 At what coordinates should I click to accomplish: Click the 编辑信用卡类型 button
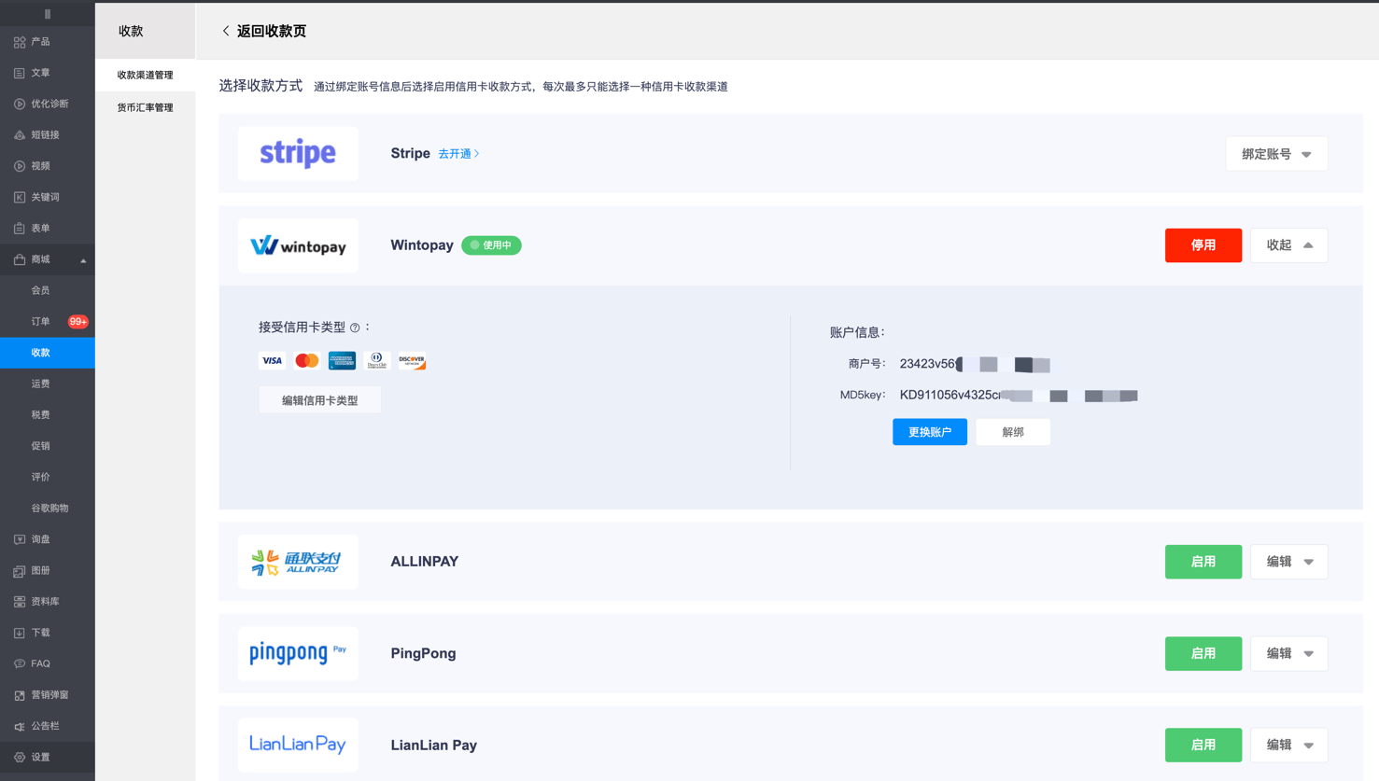(319, 400)
